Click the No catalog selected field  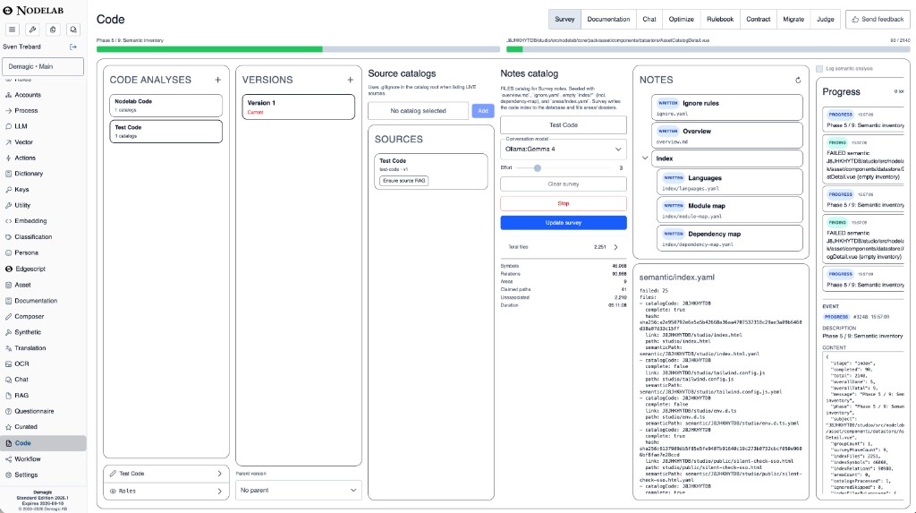419,110
